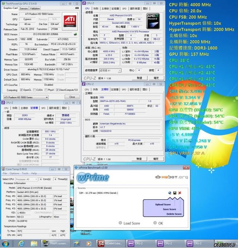
Task: Click the wPrime logo graphic
Action: coord(93,178)
